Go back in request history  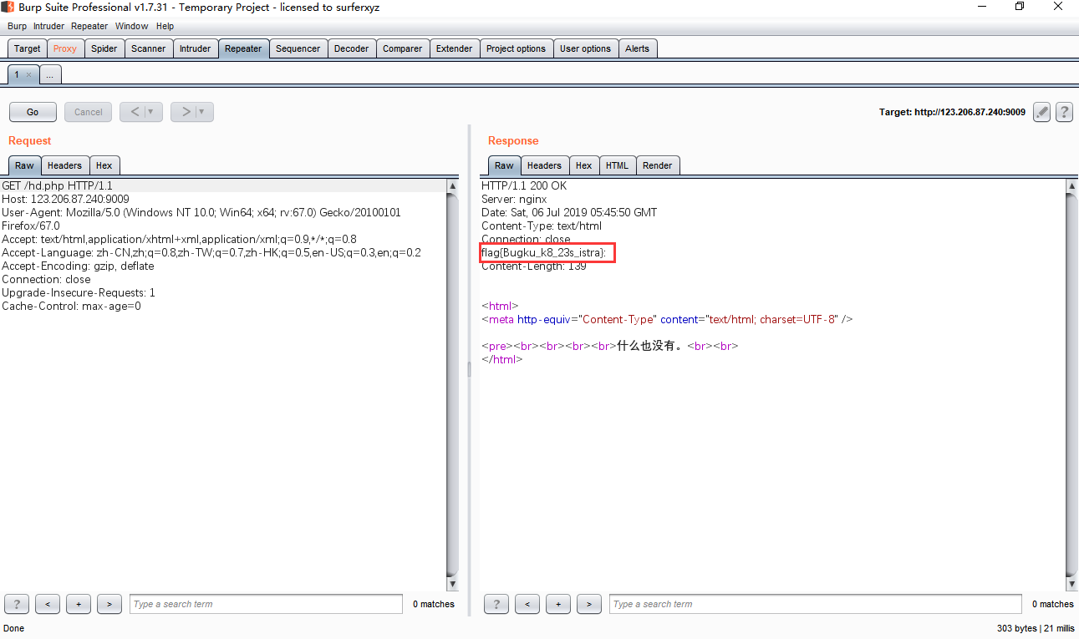pos(134,112)
